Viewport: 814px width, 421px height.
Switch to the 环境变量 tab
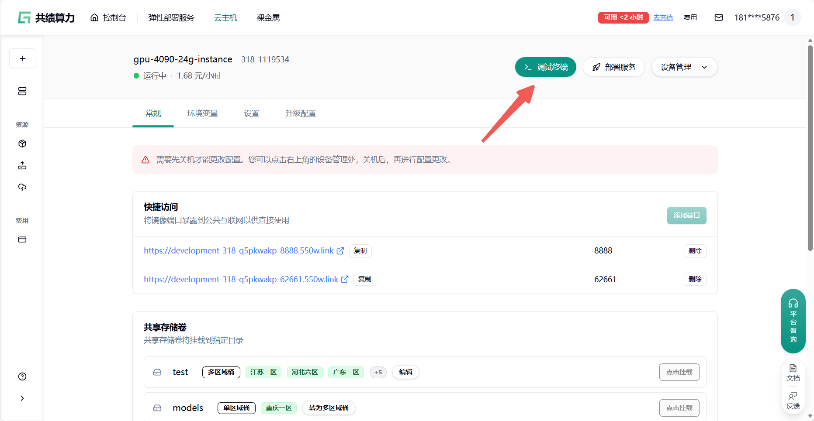[x=202, y=113]
